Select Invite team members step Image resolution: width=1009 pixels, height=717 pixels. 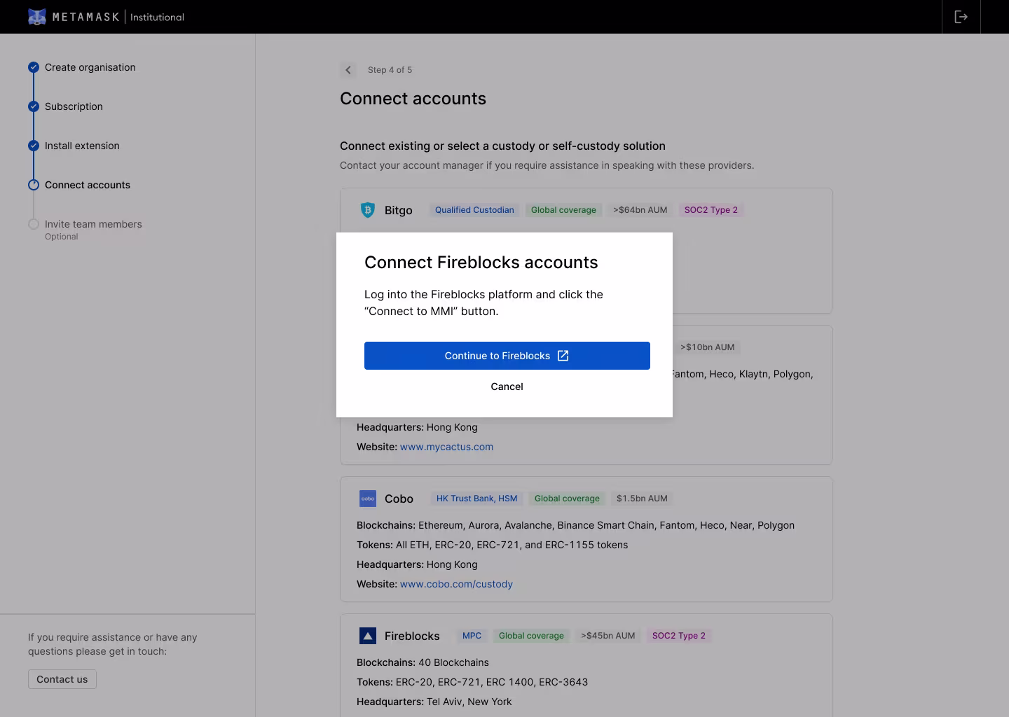click(93, 224)
